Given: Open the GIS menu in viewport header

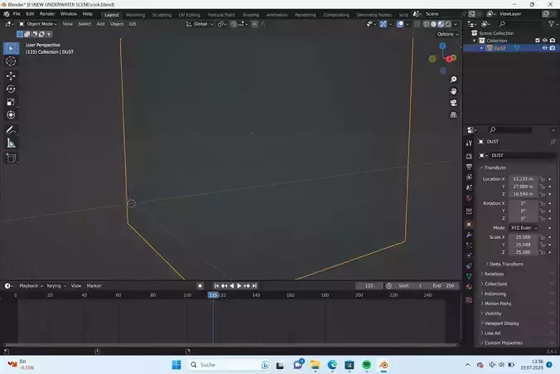Looking at the screenshot, I should [x=133, y=24].
